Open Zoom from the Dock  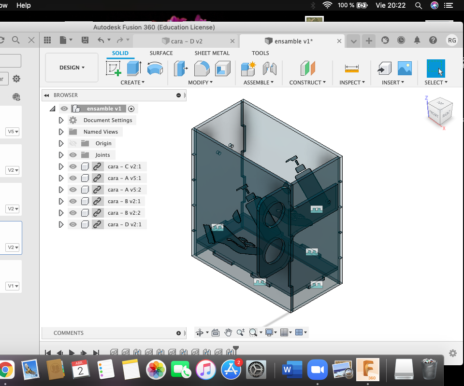tap(317, 370)
